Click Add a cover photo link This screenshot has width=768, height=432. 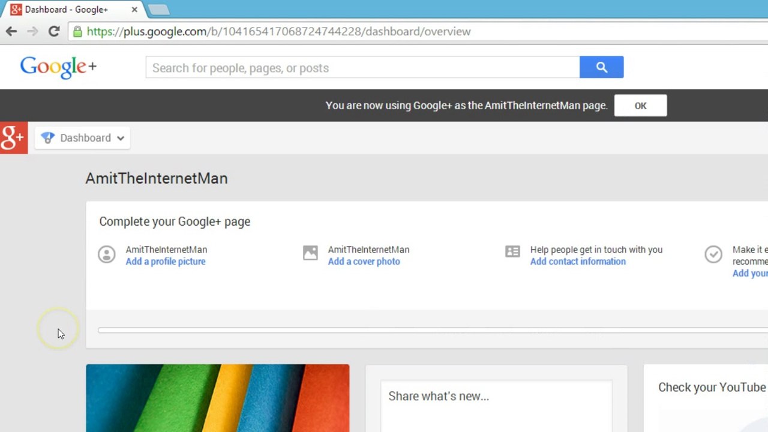click(364, 262)
